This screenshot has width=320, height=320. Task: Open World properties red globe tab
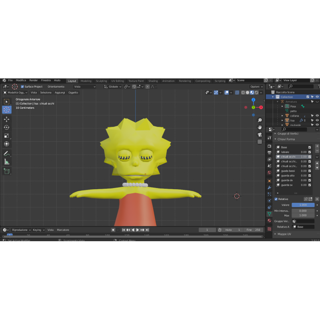tap(269, 172)
